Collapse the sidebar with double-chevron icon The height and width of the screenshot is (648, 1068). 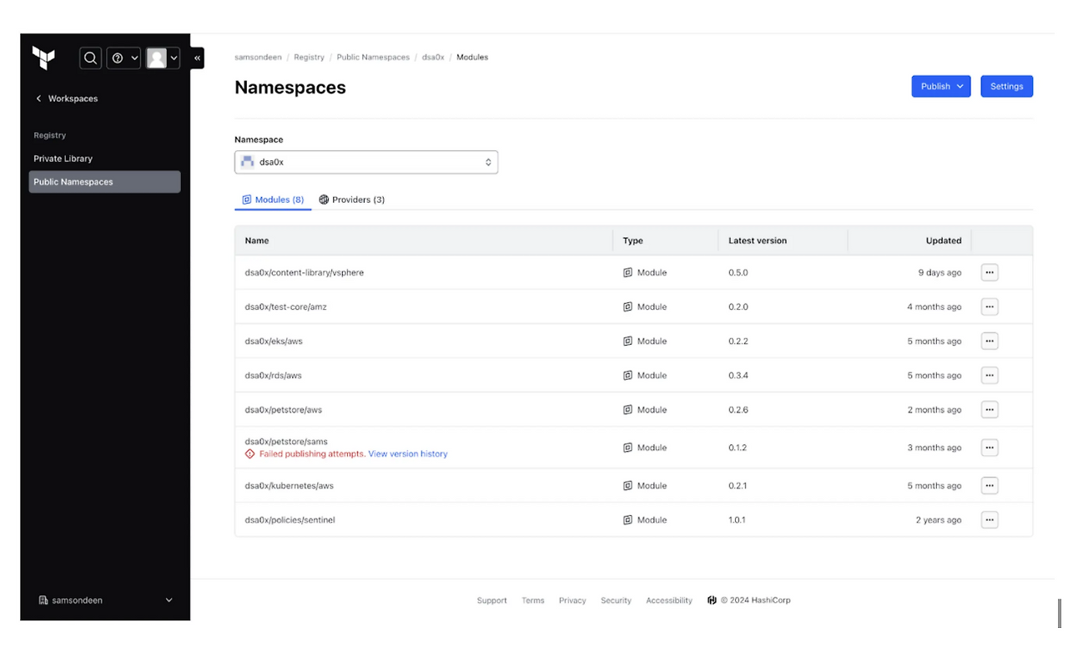click(x=197, y=58)
